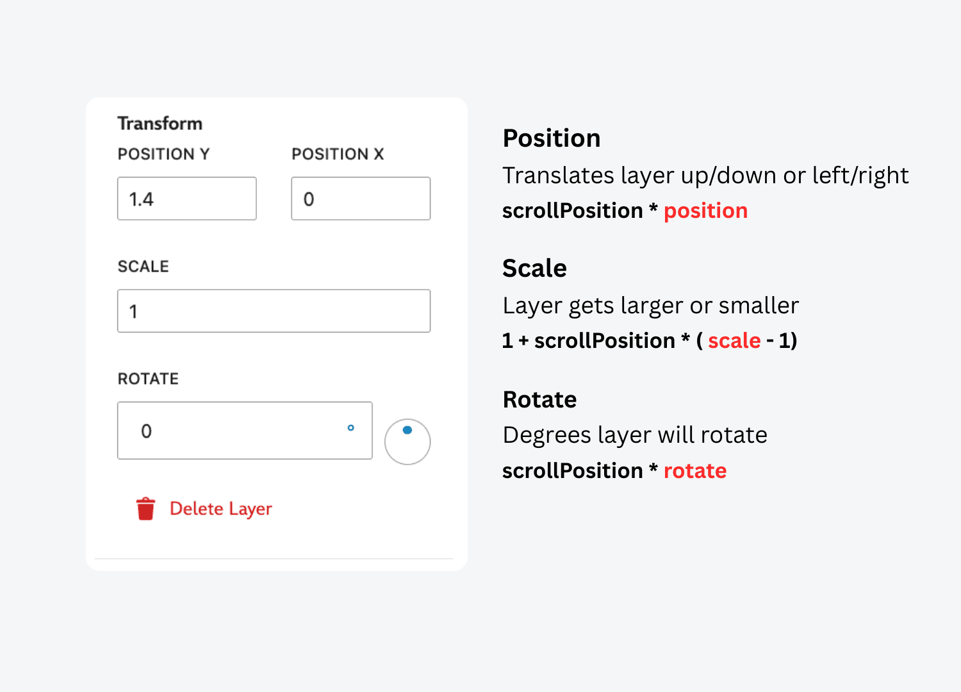Click the red "rotate" formula word
The height and width of the screenshot is (692, 961).
click(695, 471)
